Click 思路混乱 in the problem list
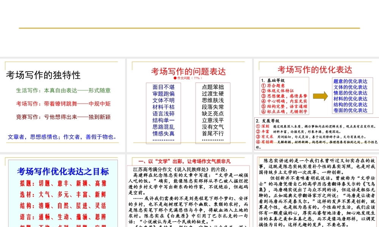This screenshot has width=379, height=227. [163, 127]
